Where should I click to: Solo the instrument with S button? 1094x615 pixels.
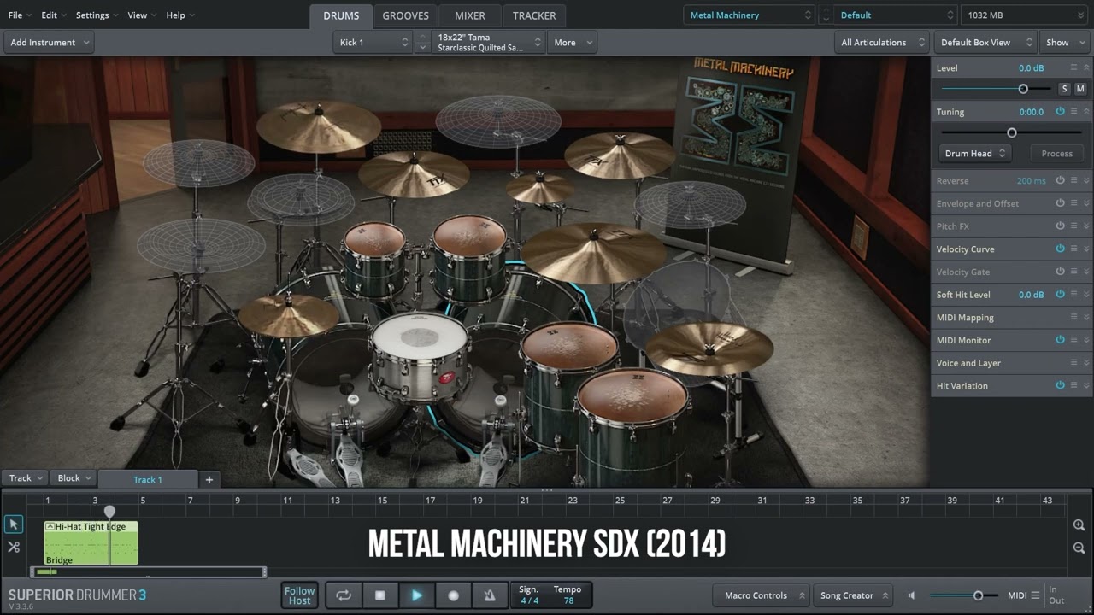coord(1064,89)
